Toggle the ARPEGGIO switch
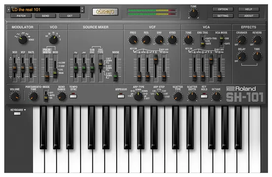The width and height of the screenshot is (272, 177). tap(121, 96)
